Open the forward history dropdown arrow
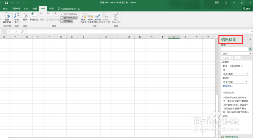This screenshot has width=253, height=138. [240, 58]
